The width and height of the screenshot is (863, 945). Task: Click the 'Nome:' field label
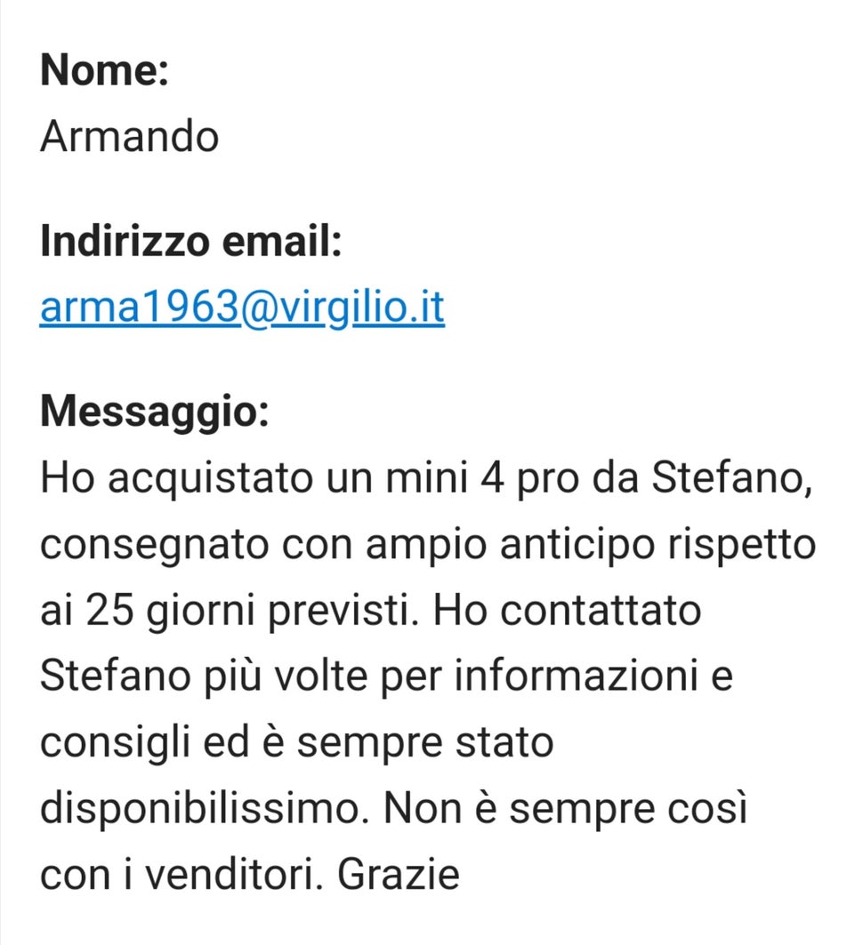click(104, 70)
